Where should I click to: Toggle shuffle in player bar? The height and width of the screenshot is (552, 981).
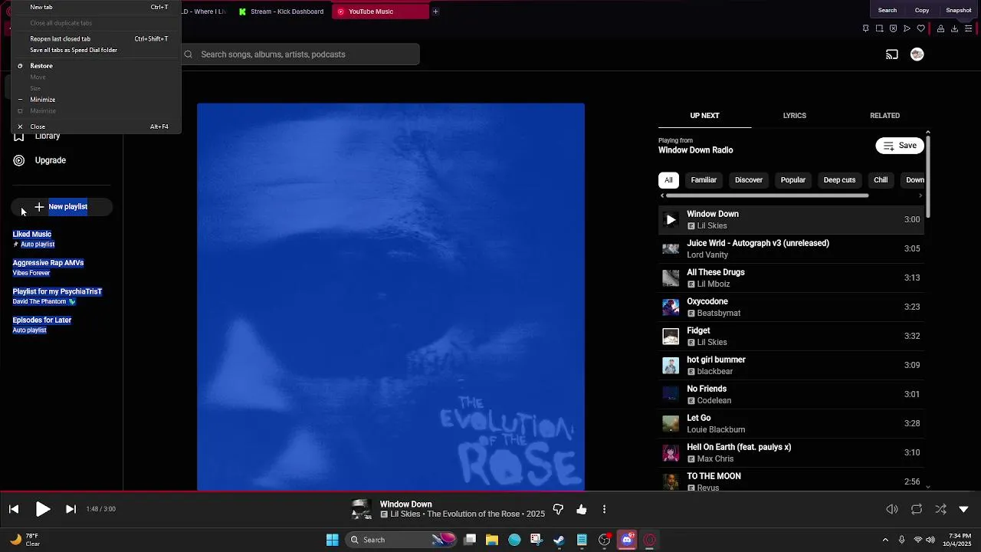click(x=940, y=509)
